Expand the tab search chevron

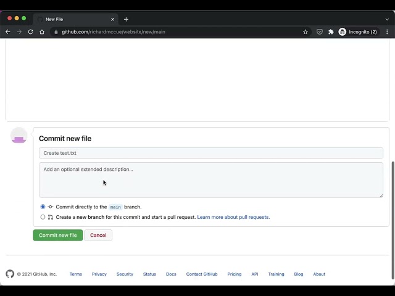tap(387, 19)
